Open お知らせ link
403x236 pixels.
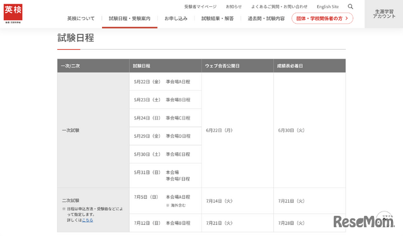click(x=234, y=7)
